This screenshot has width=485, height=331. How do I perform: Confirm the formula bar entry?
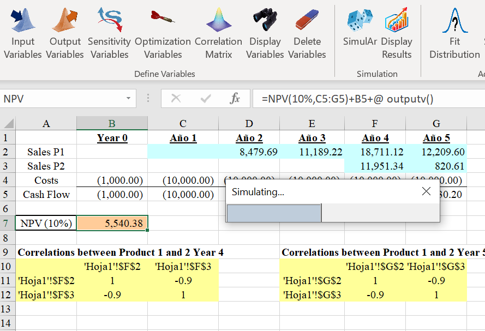(206, 99)
